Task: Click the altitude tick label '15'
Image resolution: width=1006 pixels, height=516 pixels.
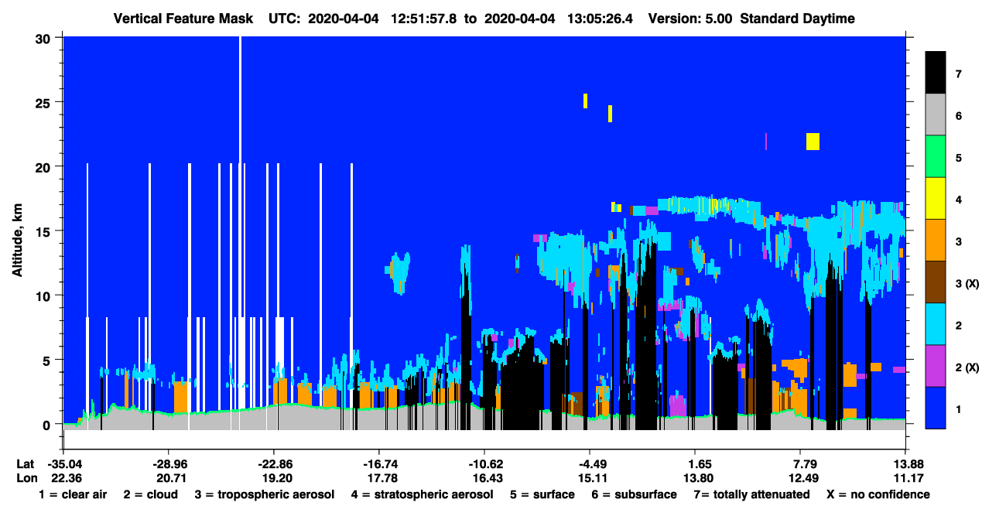Action: pyautogui.click(x=45, y=231)
